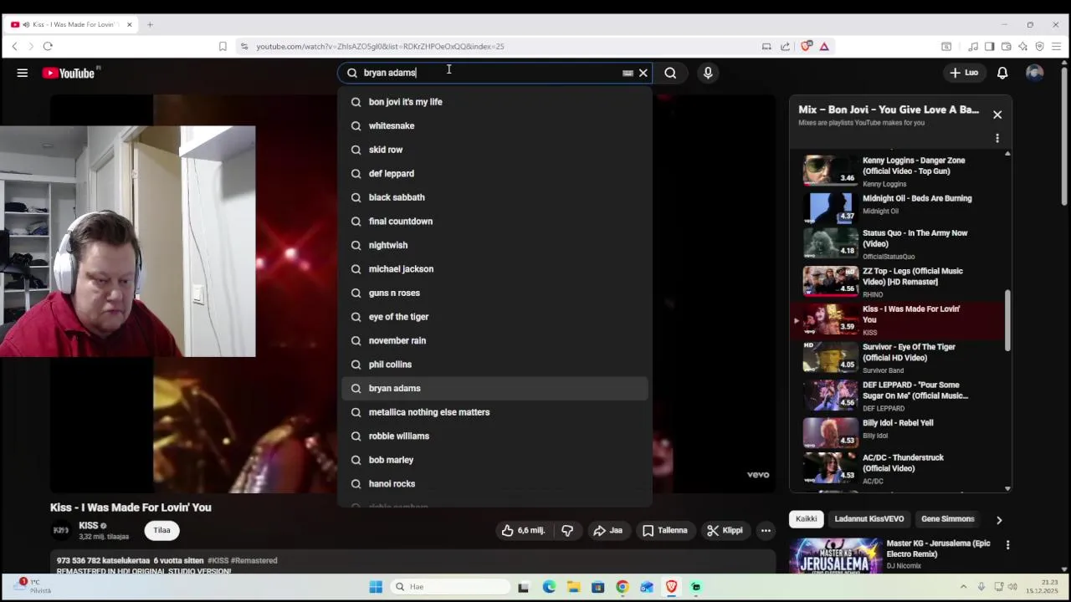Choose the michael jackson suggestion

[495, 268]
